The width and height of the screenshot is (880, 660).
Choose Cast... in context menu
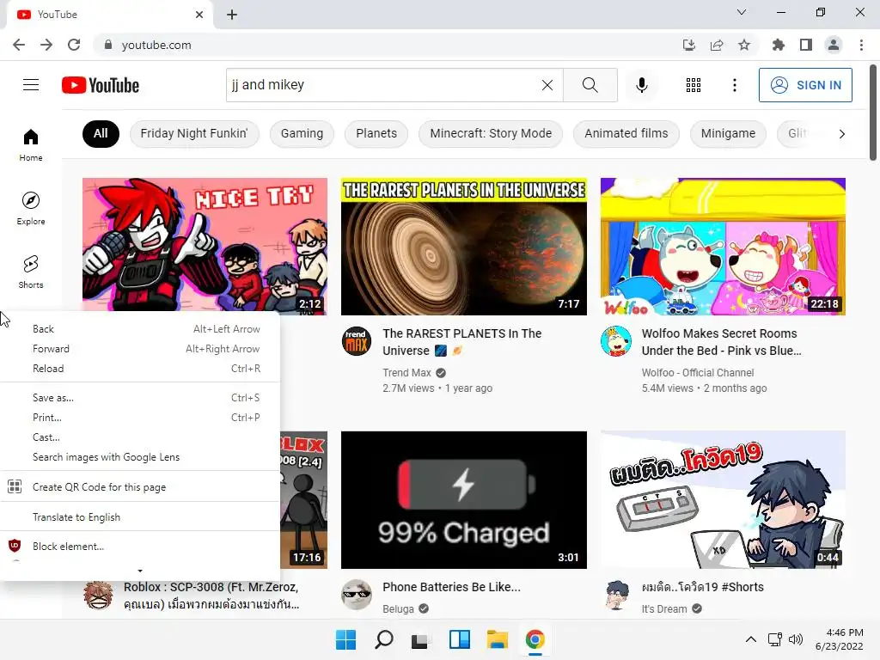(x=140, y=437)
